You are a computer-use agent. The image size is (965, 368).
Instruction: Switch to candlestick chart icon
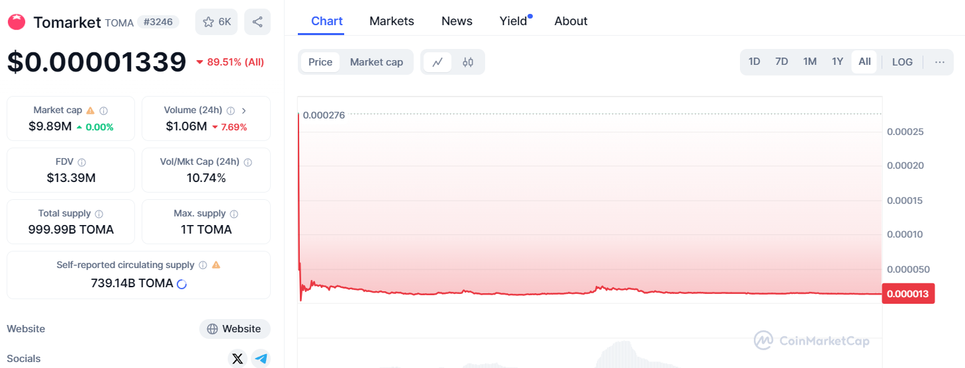point(468,62)
